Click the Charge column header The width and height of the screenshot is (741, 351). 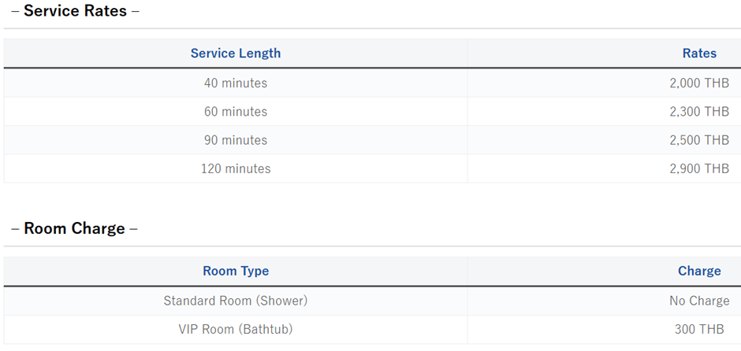click(699, 271)
